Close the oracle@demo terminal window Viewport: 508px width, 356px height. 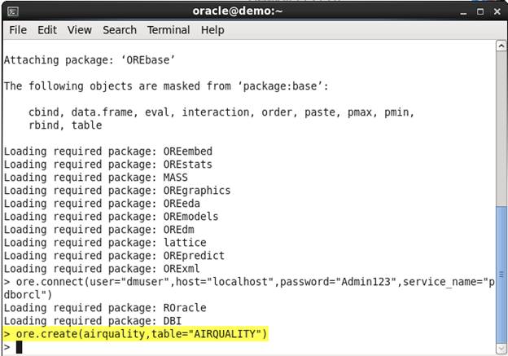tap(497, 11)
